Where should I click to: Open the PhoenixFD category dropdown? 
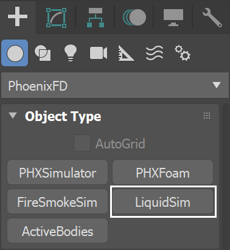[115, 85]
